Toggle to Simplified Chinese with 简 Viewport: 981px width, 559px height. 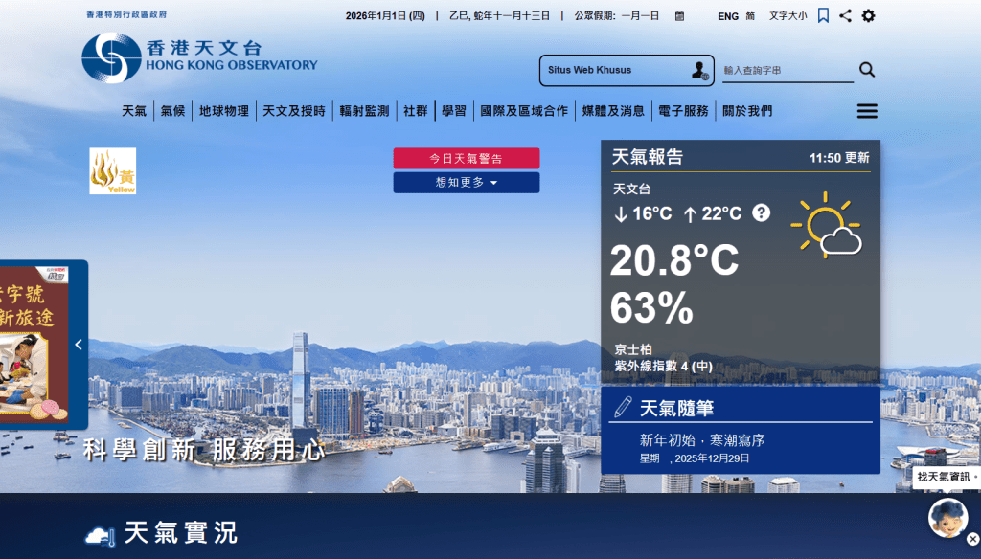click(752, 15)
